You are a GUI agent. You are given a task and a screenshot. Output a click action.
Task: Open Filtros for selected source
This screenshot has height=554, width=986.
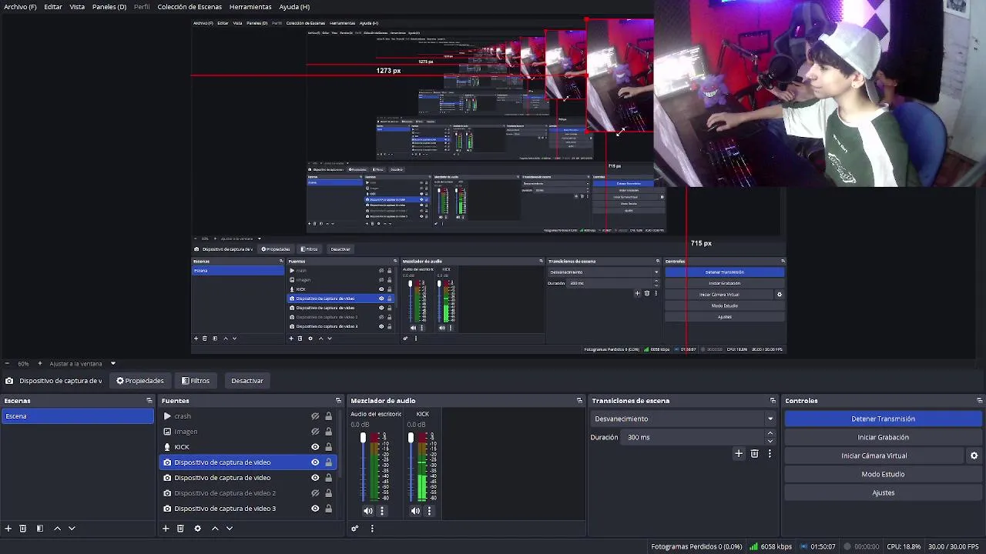pos(196,381)
